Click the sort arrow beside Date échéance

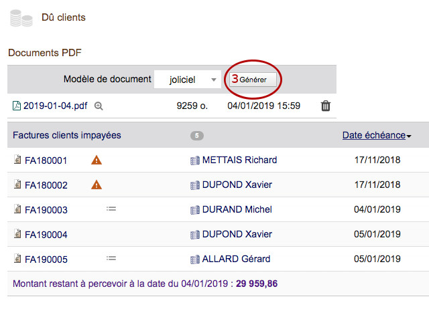[x=409, y=136]
